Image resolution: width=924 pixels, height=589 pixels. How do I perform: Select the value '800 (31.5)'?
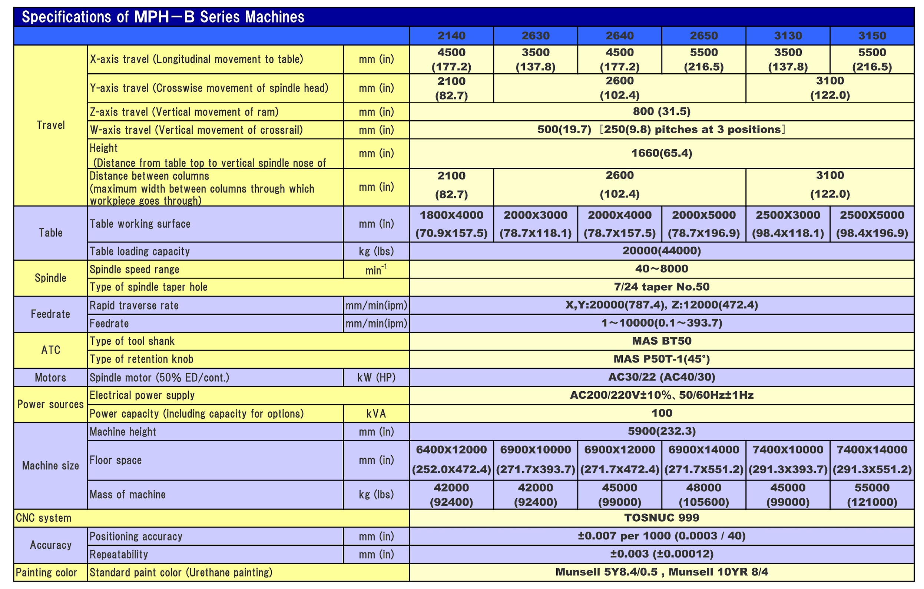pyautogui.click(x=662, y=111)
